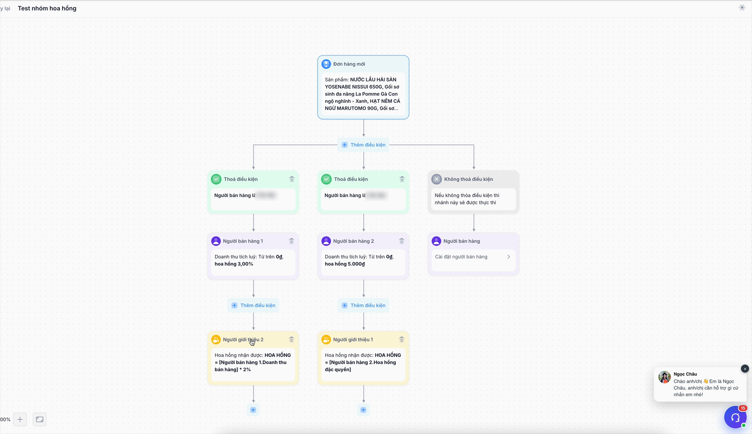Open second branch Người bán hàng là condition
This screenshot has width=752, height=434.
click(x=363, y=199)
